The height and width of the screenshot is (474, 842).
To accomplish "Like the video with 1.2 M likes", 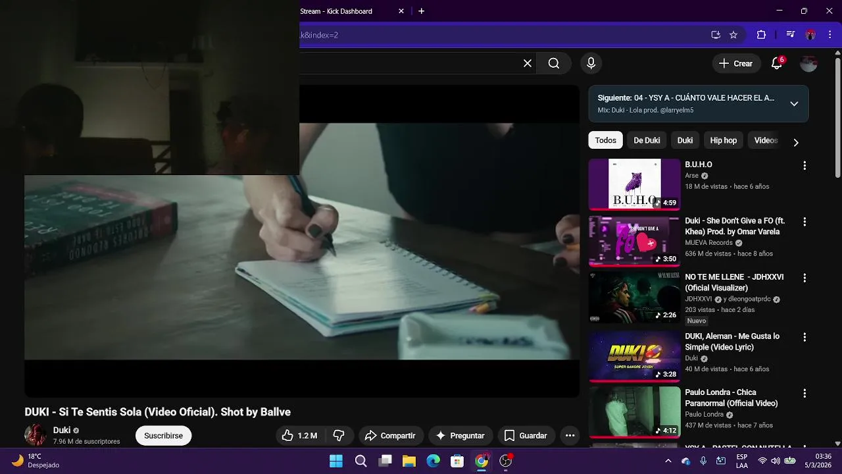I will [x=299, y=436].
